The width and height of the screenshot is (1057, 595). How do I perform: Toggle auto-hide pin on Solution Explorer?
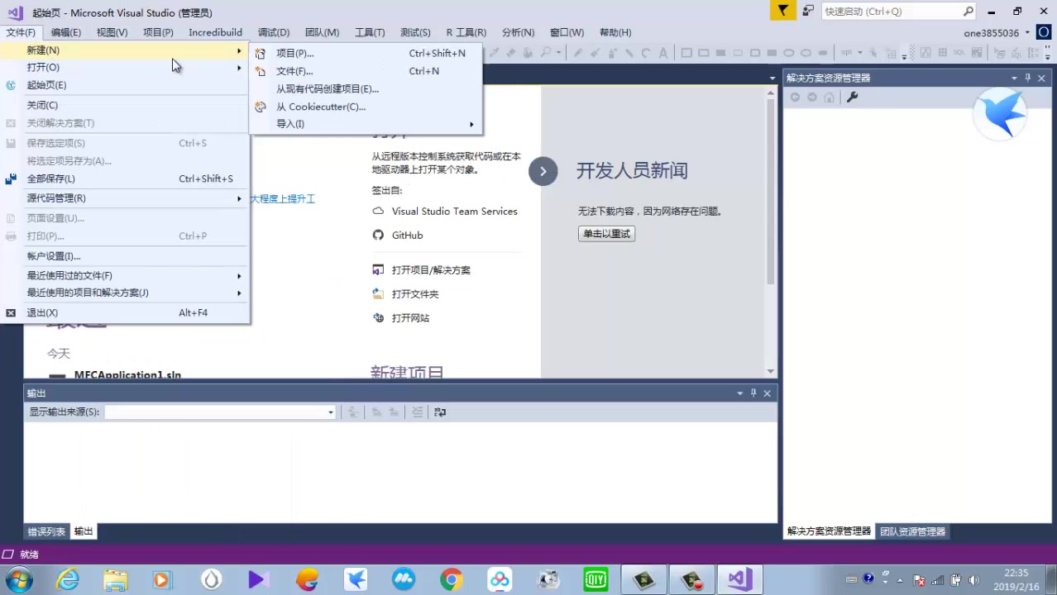[x=1028, y=78]
